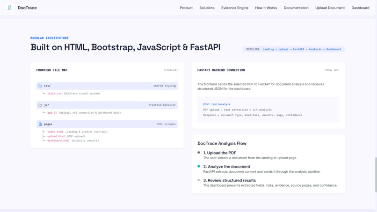Click '2. Analyze the document' step title
The image size is (377, 212).
click(x=226, y=167)
